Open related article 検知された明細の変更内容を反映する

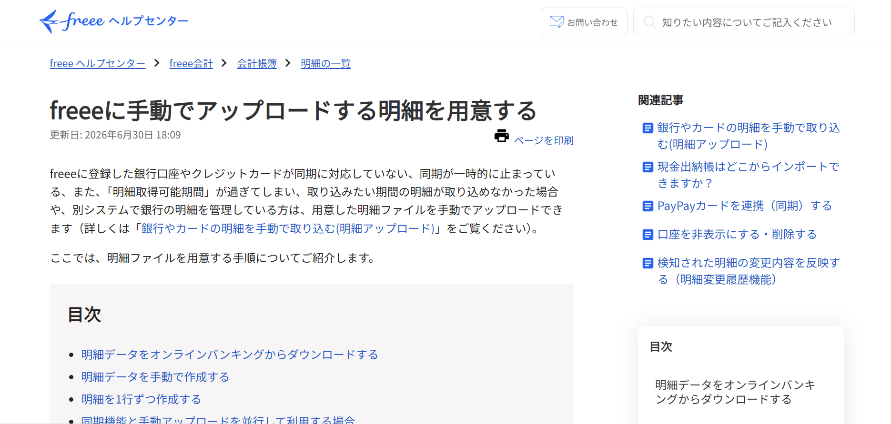pyautogui.click(x=749, y=271)
